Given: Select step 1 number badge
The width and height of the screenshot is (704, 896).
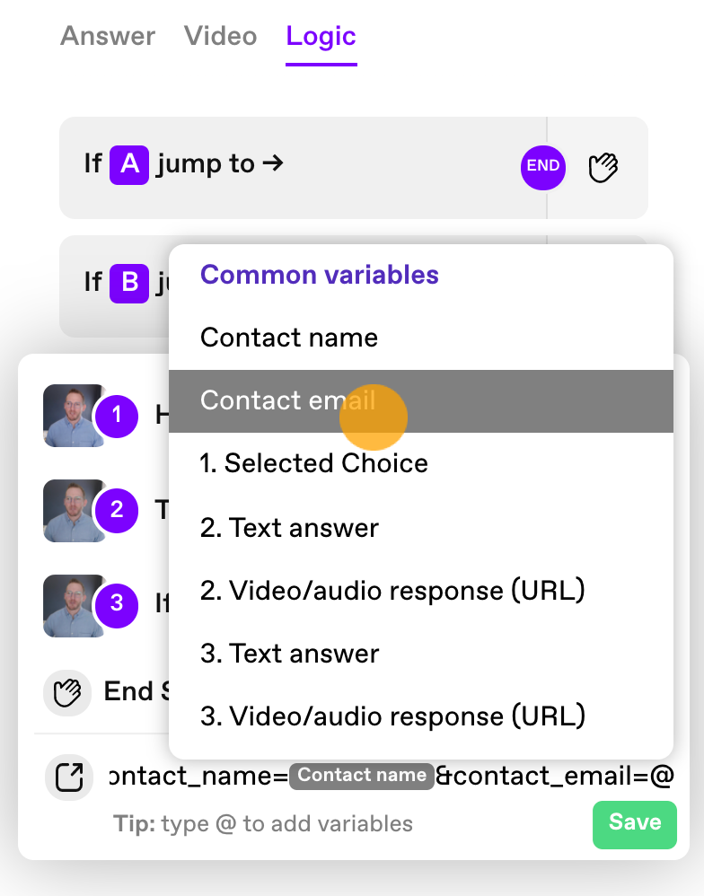Looking at the screenshot, I should [117, 416].
